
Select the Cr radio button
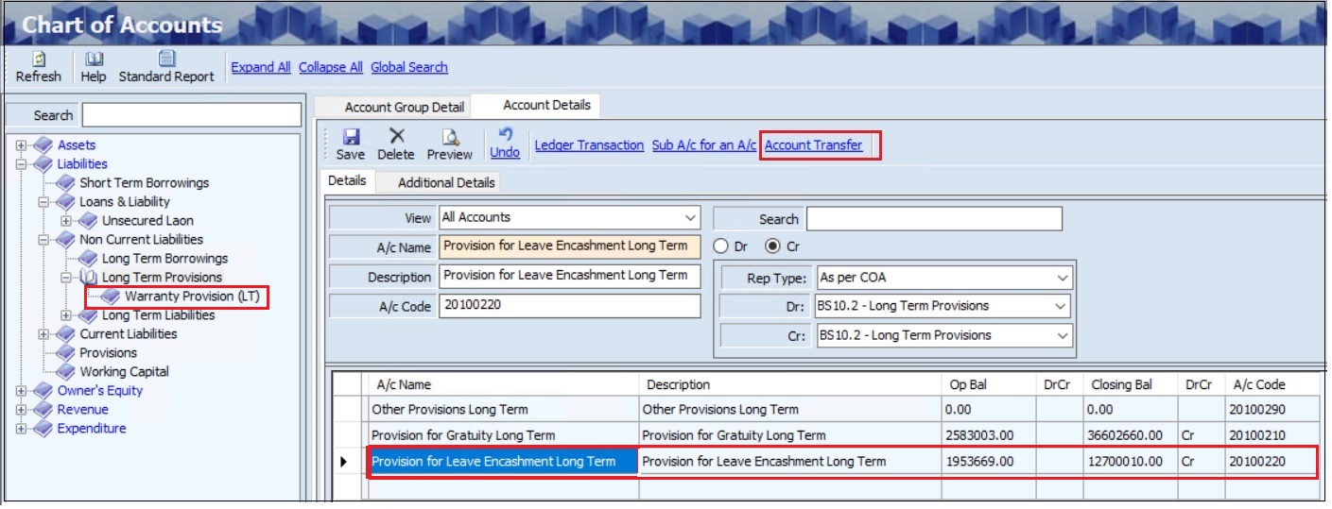click(772, 246)
